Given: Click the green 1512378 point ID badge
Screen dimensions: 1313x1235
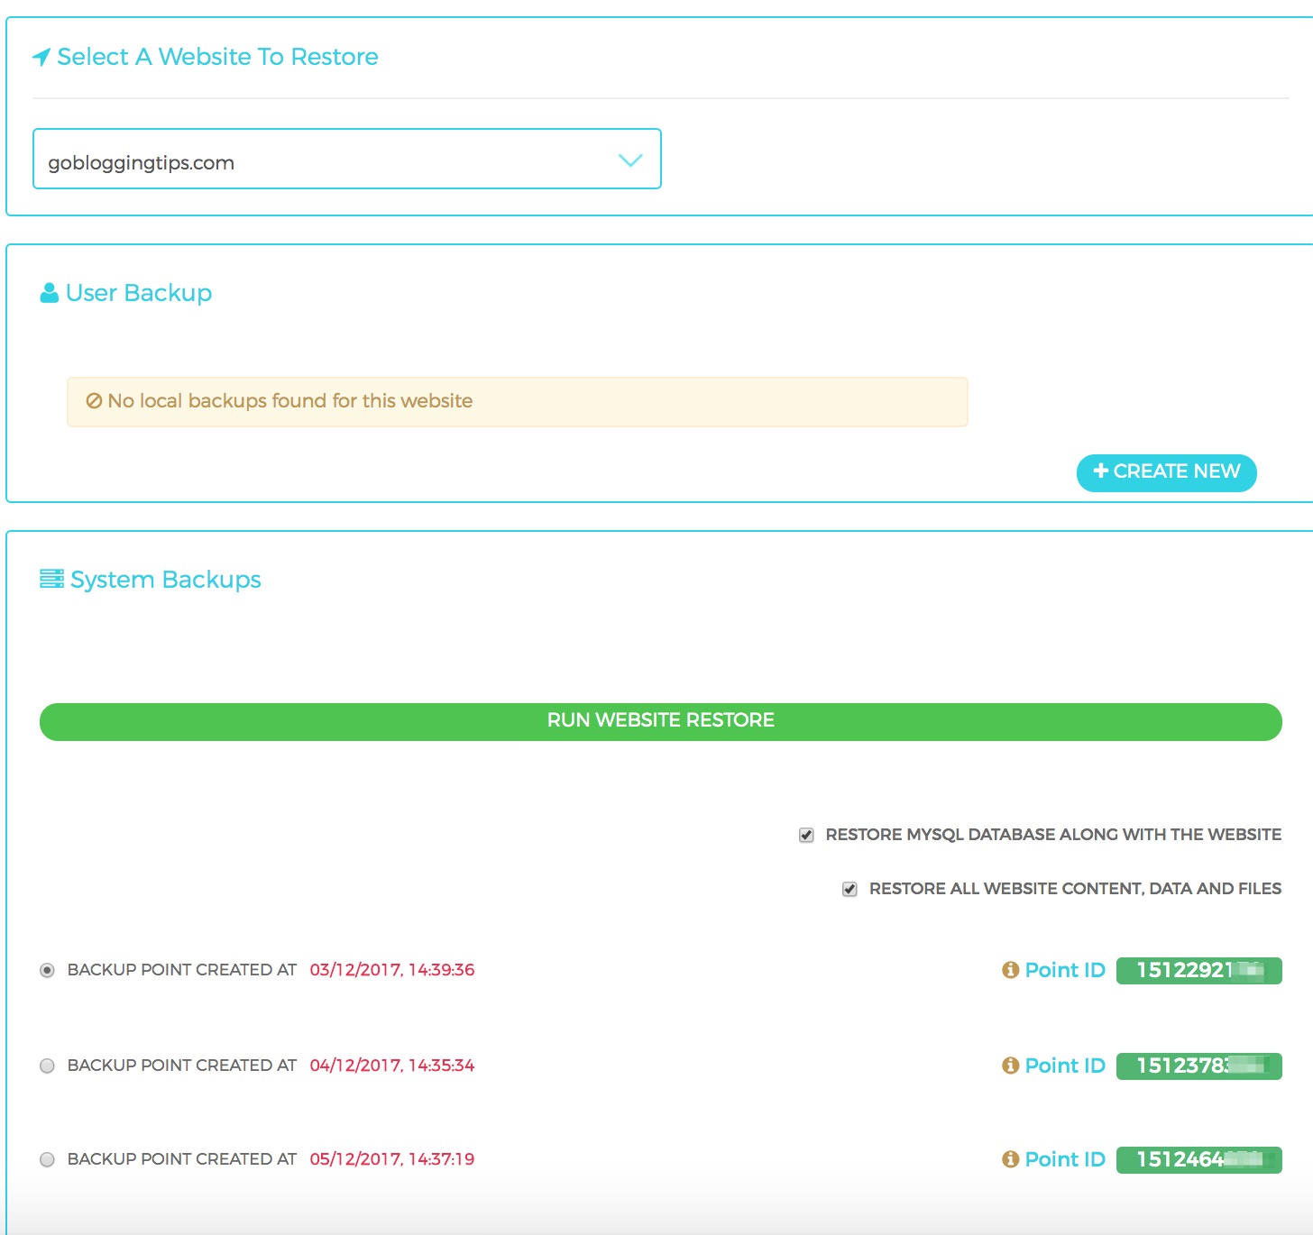Looking at the screenshot, I should 1199,1066.
